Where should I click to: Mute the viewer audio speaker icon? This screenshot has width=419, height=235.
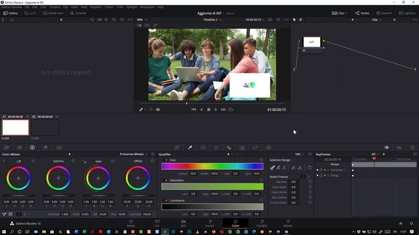pyautogui.click(x=158, y=110)
